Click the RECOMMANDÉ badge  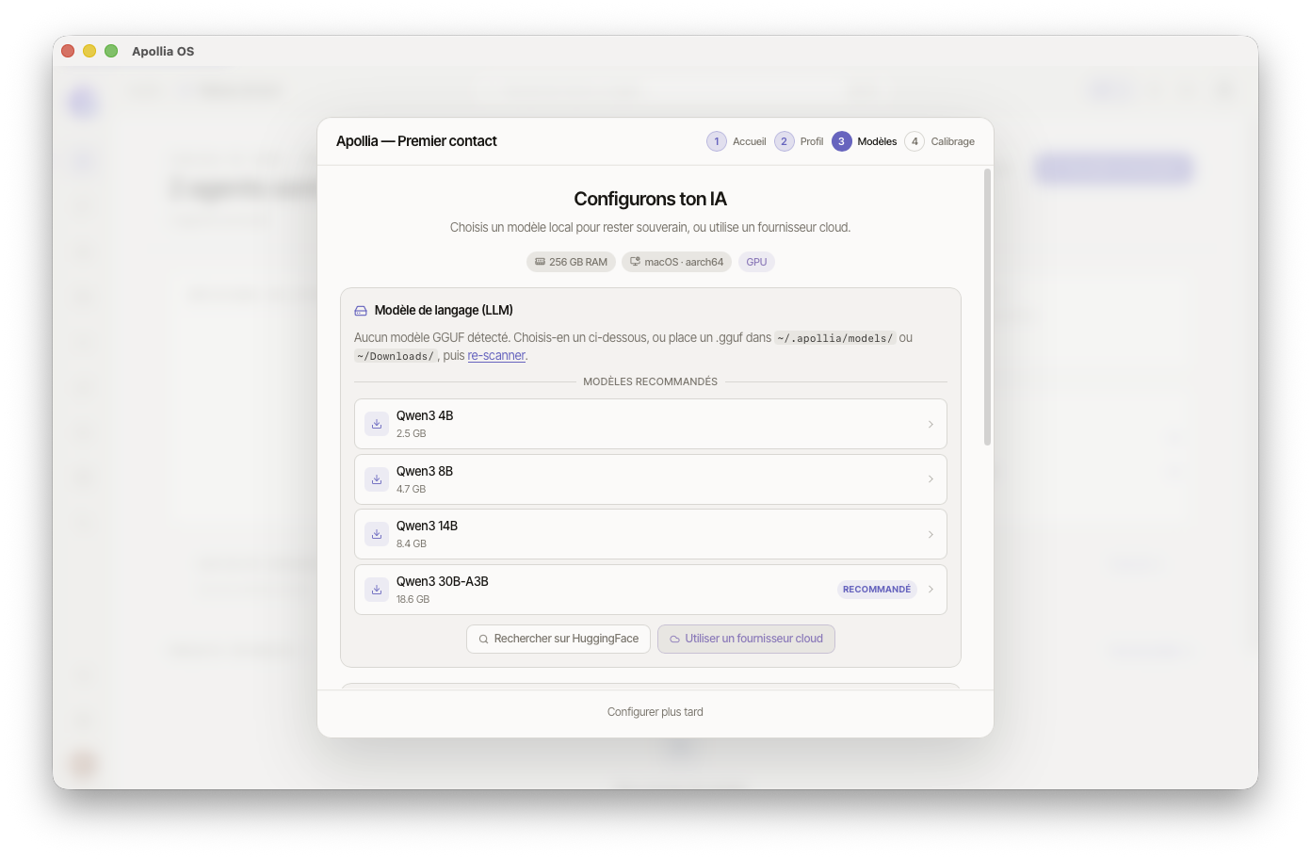click(x=877, y=590)
